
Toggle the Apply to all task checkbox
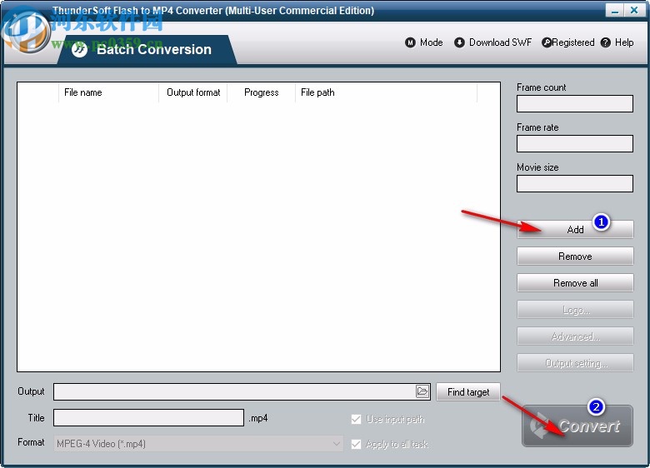[x=356, y=444]
